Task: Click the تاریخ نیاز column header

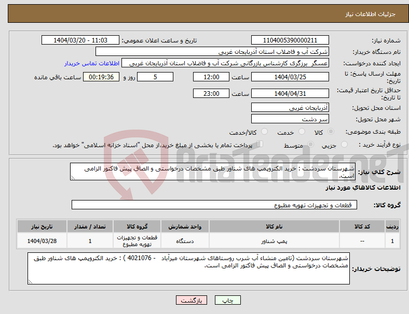Action: 42,226
